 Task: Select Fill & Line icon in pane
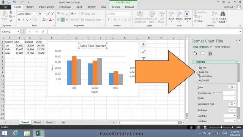(x=195, y=53)
